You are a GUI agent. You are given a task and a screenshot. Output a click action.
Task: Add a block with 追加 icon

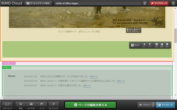coord(156,45)
